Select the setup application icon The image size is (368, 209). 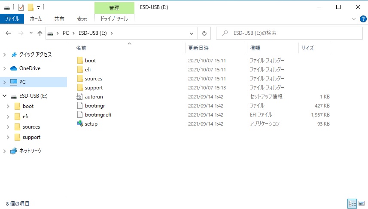click(80, 124)
